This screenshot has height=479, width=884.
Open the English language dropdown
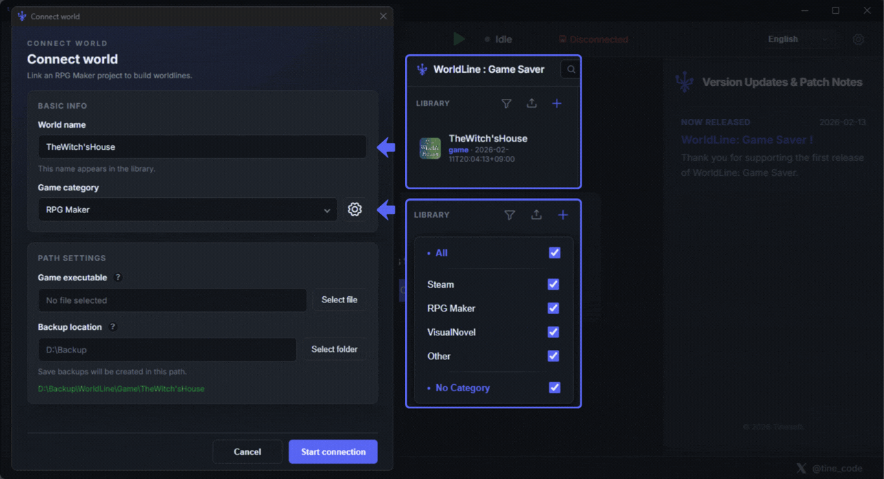click(798, 39)
